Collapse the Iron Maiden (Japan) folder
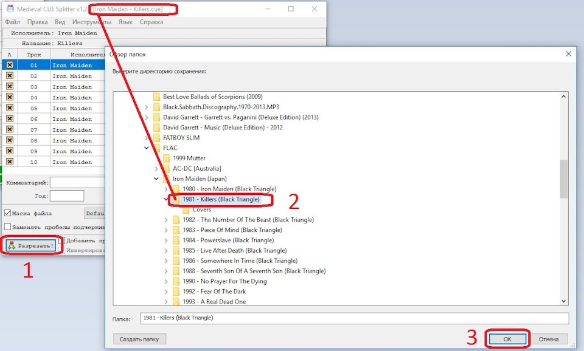The height and width of the screenshot is (351, 584). 156,179
